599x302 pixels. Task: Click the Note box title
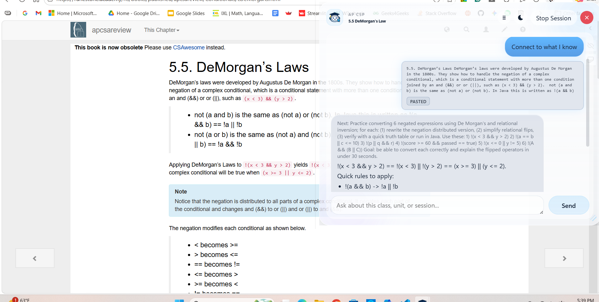[x=181, y=191]
